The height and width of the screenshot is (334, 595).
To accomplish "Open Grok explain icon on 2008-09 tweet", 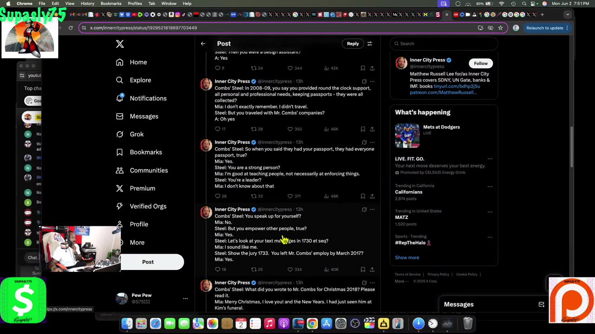I will click(364, 82).
